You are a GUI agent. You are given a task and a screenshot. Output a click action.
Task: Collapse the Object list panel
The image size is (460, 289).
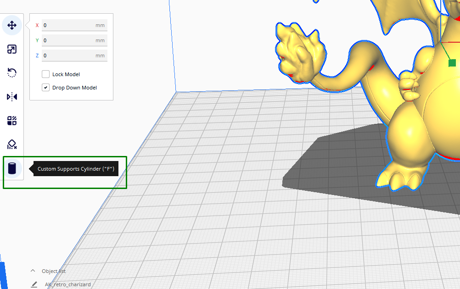[x=33, y=271]
